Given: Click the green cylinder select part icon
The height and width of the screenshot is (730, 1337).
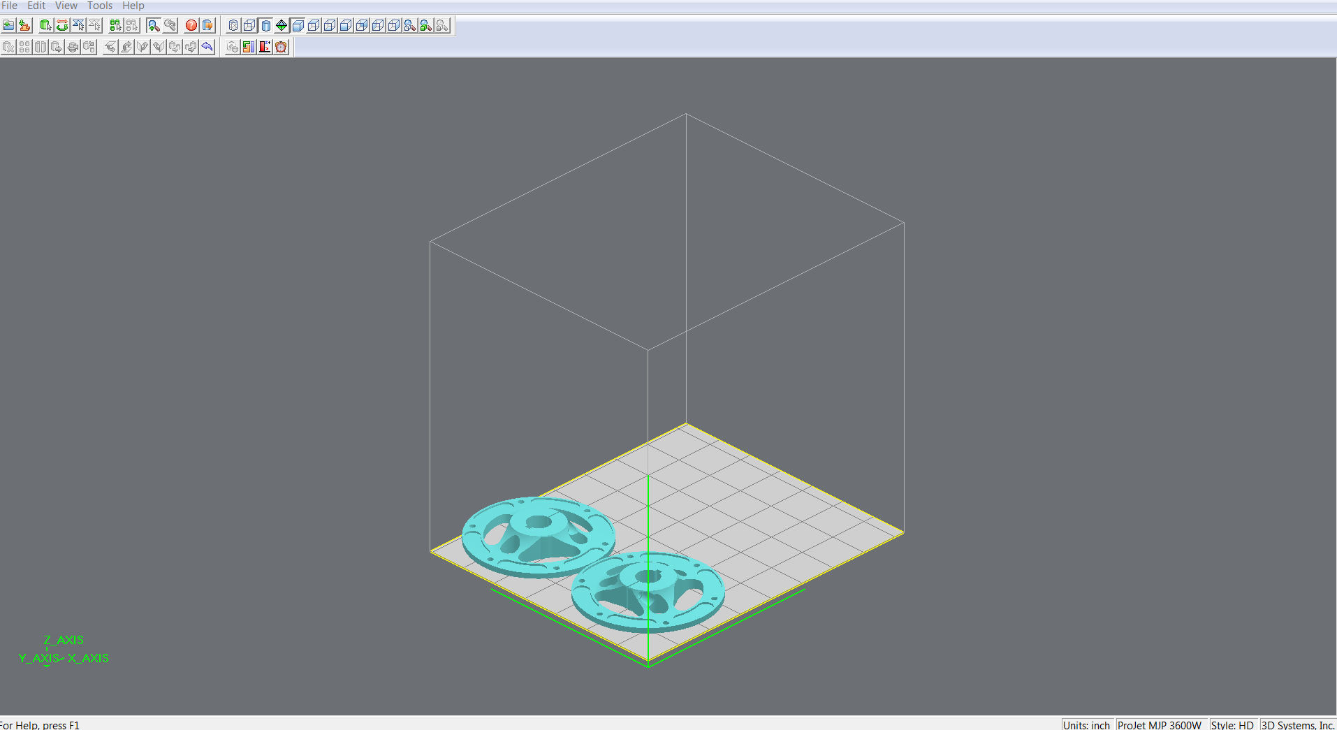Looking at the screenshot, I should [x=45, y=26].
